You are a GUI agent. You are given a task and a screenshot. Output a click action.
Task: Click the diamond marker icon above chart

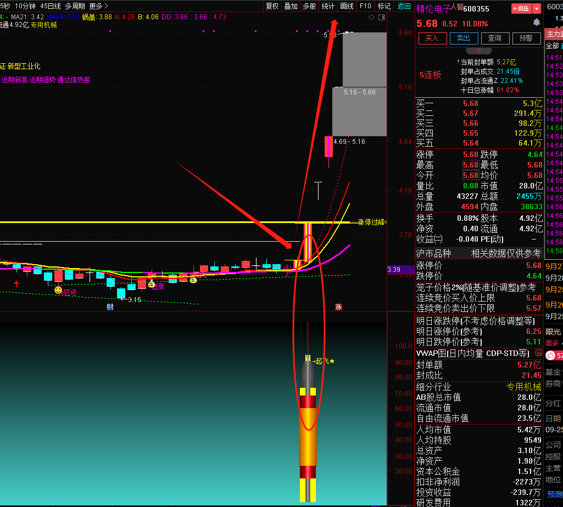coord(372,17)
